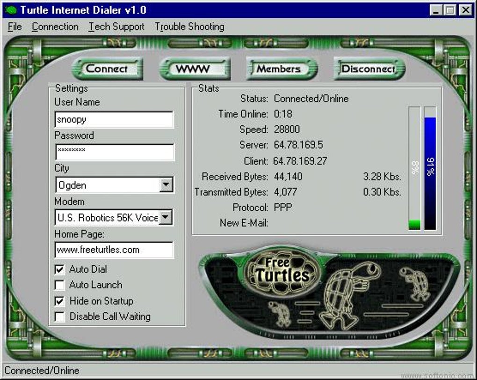Screen dimensions: 477x380
Task: Click the 0.30 Kbs. transmit rate
Action: click(x=382, y=192)
